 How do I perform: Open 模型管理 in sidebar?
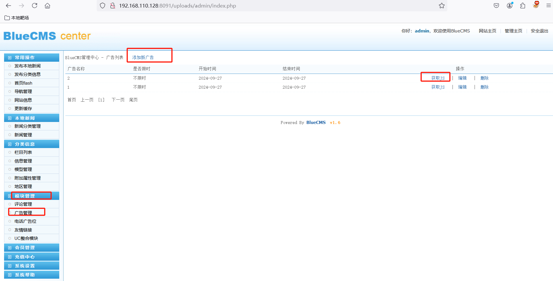23,169
